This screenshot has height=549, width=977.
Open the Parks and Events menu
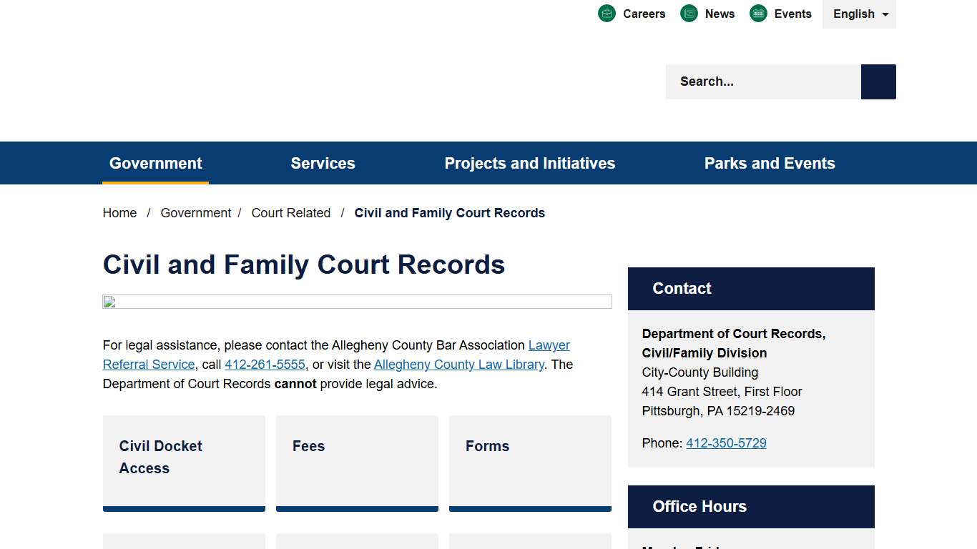[770, 163]
